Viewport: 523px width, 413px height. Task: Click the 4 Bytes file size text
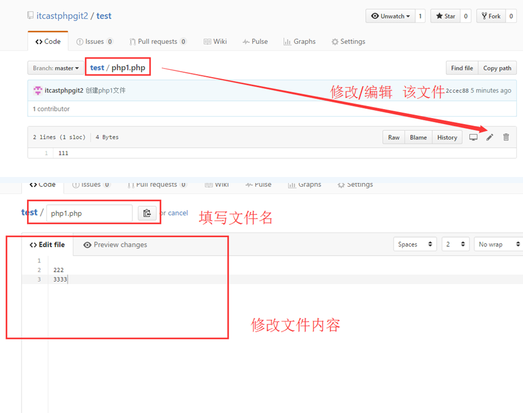click(107, 137)
